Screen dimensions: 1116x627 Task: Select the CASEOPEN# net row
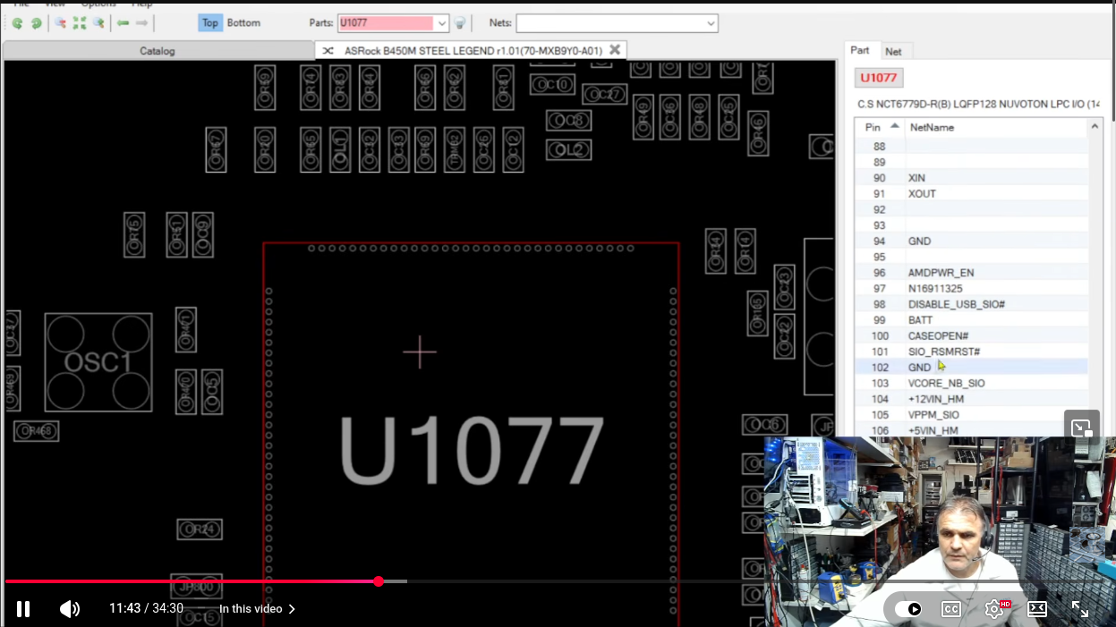pyautogui.click(x=971, y=336)
